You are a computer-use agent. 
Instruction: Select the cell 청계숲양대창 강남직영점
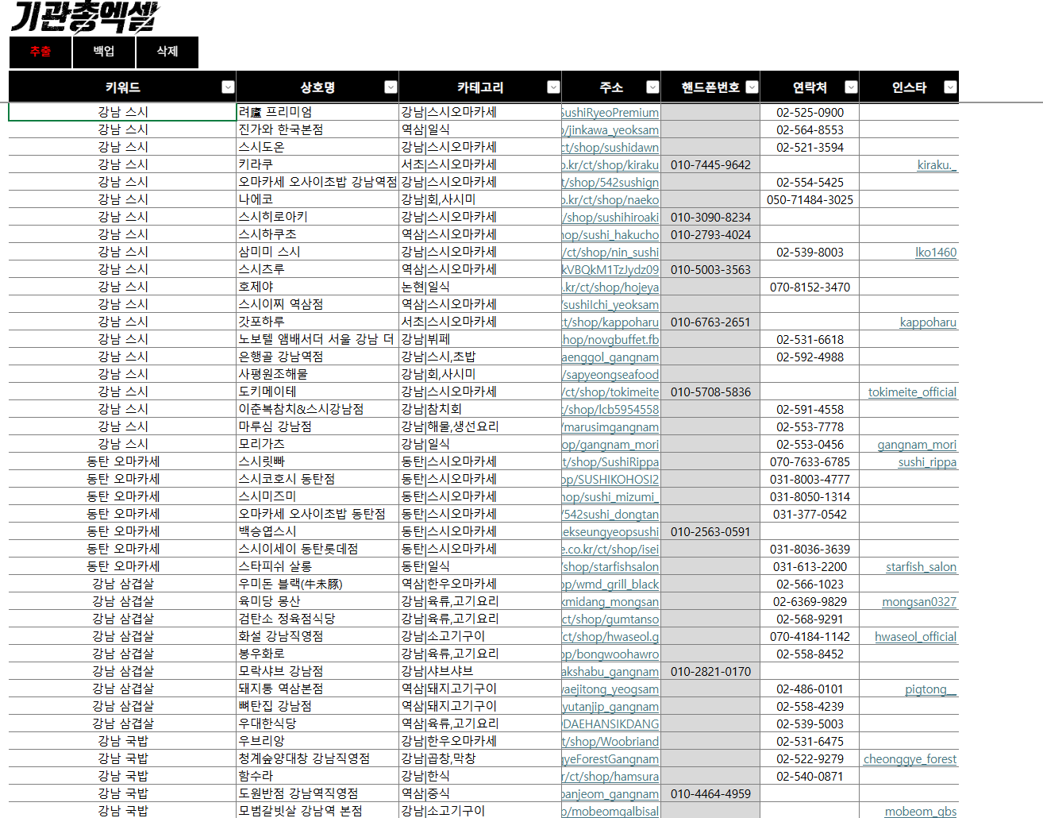point(318,758)
